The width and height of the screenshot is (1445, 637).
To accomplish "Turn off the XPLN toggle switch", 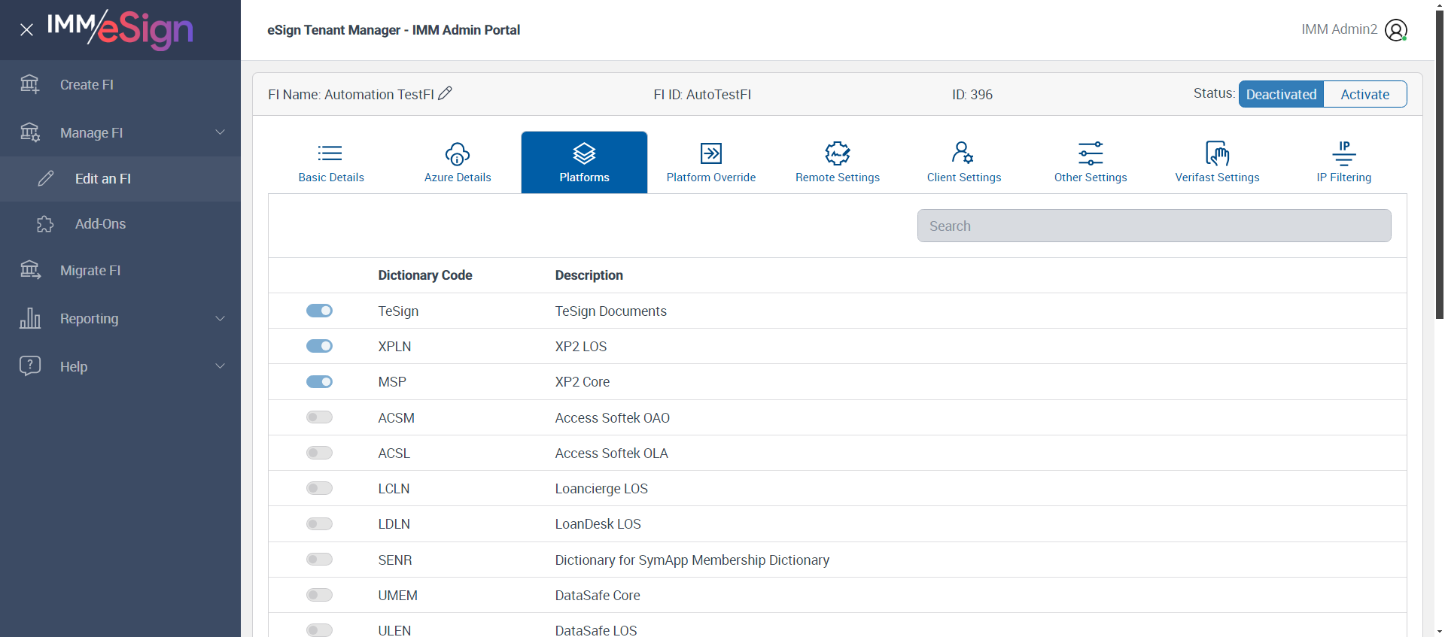I will 319,346.
